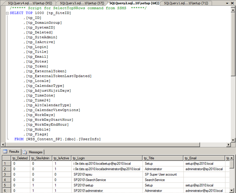Select the active SQLQuery2.sql tab
Screen dimensions: 236x193
click(x=133, y=3)
